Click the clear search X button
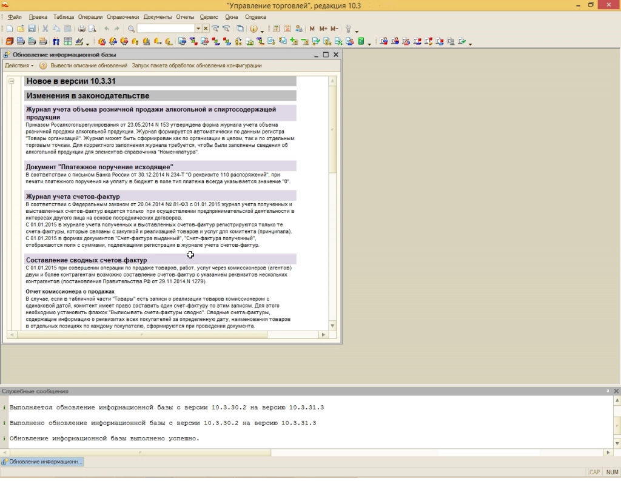 206,29
